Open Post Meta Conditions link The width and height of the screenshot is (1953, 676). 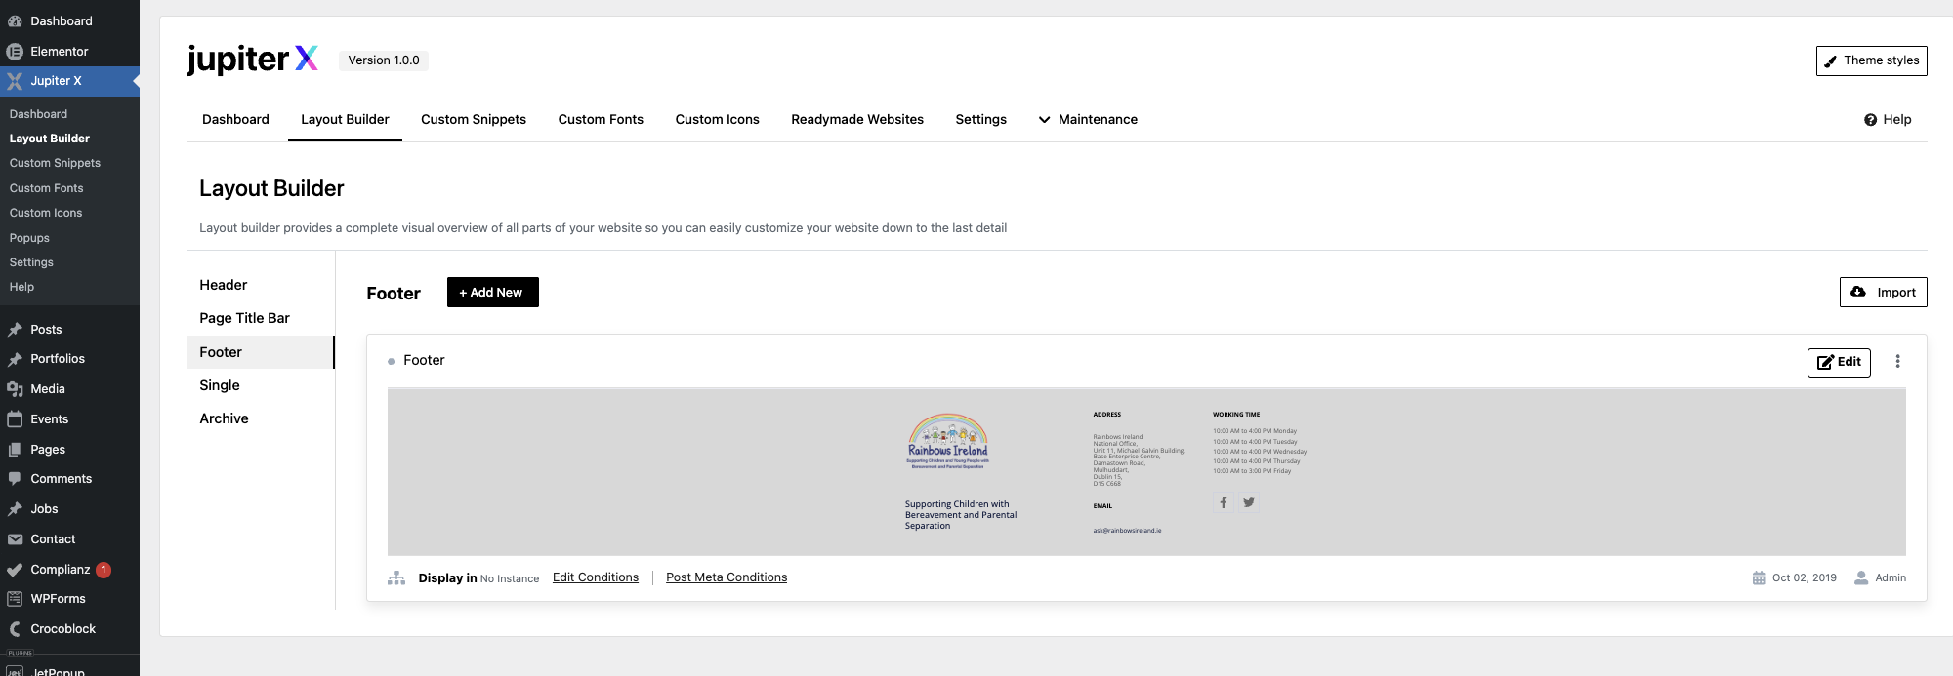tap(726, 577)
